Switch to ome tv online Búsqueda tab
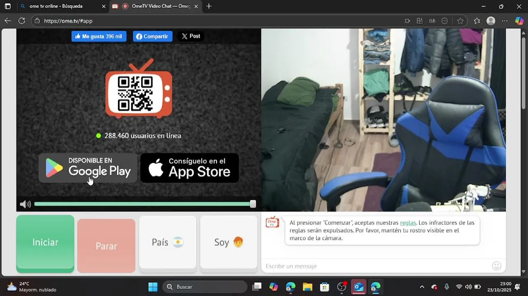Image resolution: width=528 pixels, height=296 pixels. (x=56, y=6)
